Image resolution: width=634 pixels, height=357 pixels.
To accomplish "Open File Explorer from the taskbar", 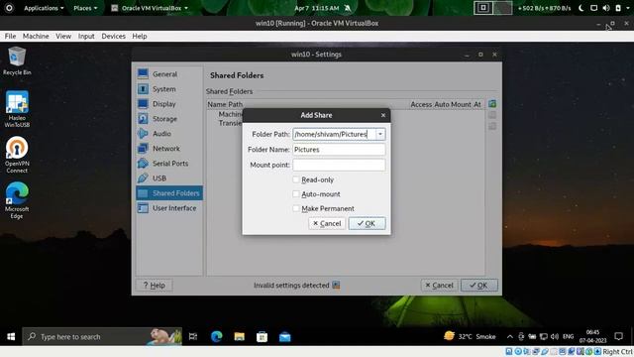I will pos(240,337).
